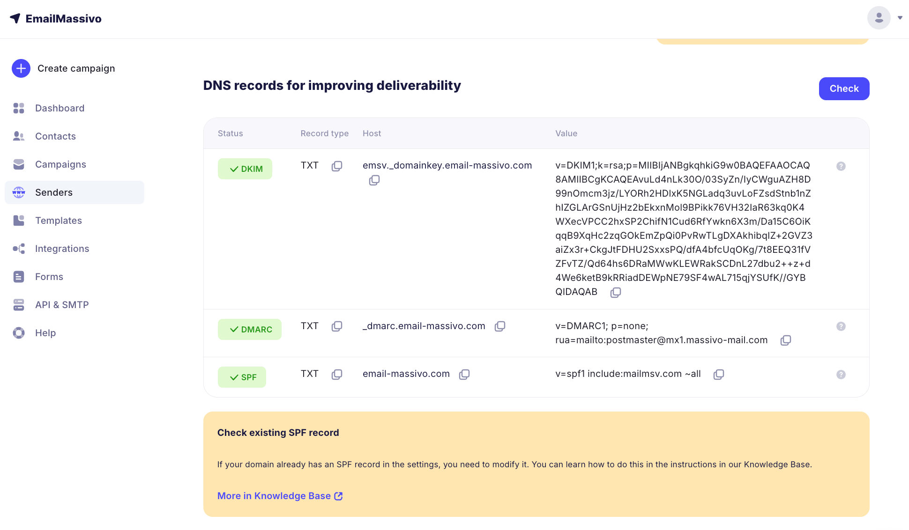Image resolution: width=909 pixels, height=530 pixels.
Task: Expand the user account dropdown arrow
Action: pyautogui.click(x=900, y=18)
